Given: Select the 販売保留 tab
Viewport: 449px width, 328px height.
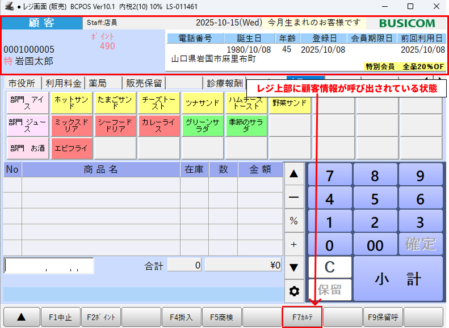Looking at the screenshot, I should click(x=144, y=83).
